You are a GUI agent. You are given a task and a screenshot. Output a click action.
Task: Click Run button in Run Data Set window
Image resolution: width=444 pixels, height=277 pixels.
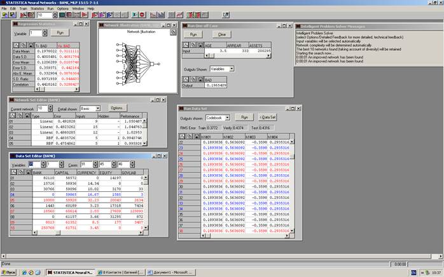coord(244,117)
